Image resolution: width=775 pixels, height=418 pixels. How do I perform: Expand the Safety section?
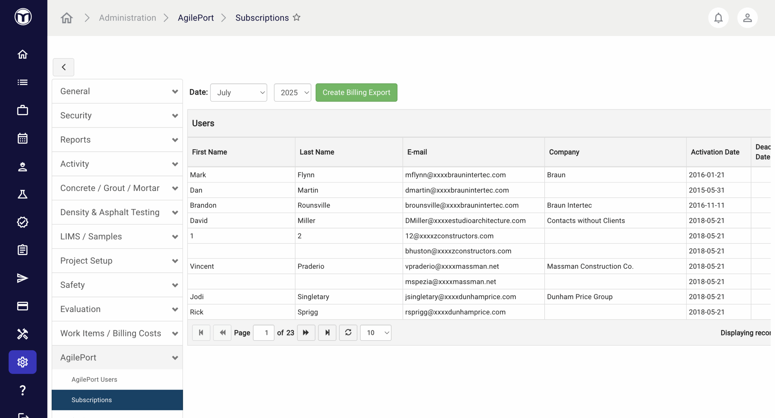click(x=117, y=285)
